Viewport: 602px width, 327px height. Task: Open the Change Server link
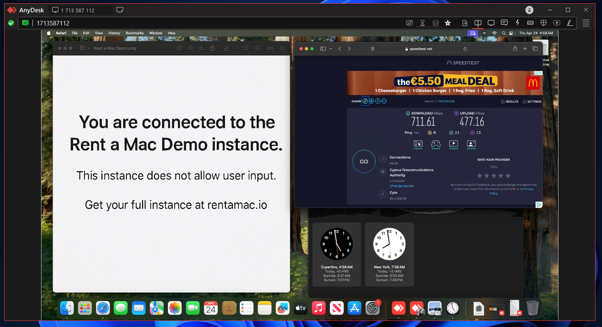pos(402,186)
